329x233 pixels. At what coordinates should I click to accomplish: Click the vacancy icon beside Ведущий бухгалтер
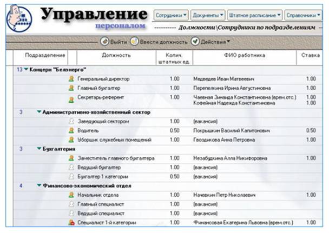(71, 168)
